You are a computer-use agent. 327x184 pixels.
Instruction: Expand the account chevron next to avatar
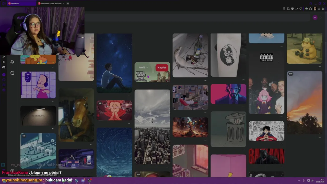[x=320, y=18]
